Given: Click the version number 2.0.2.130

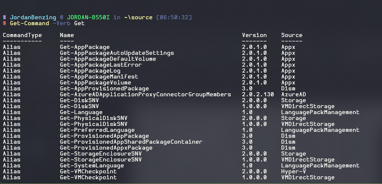Looking at the screenshot, I should pos(258,94).
